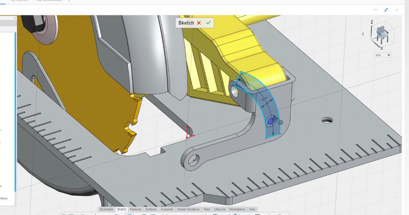
Task: Click the 60° angle dimension in the sketch
Action: click(x=264, y=99)
